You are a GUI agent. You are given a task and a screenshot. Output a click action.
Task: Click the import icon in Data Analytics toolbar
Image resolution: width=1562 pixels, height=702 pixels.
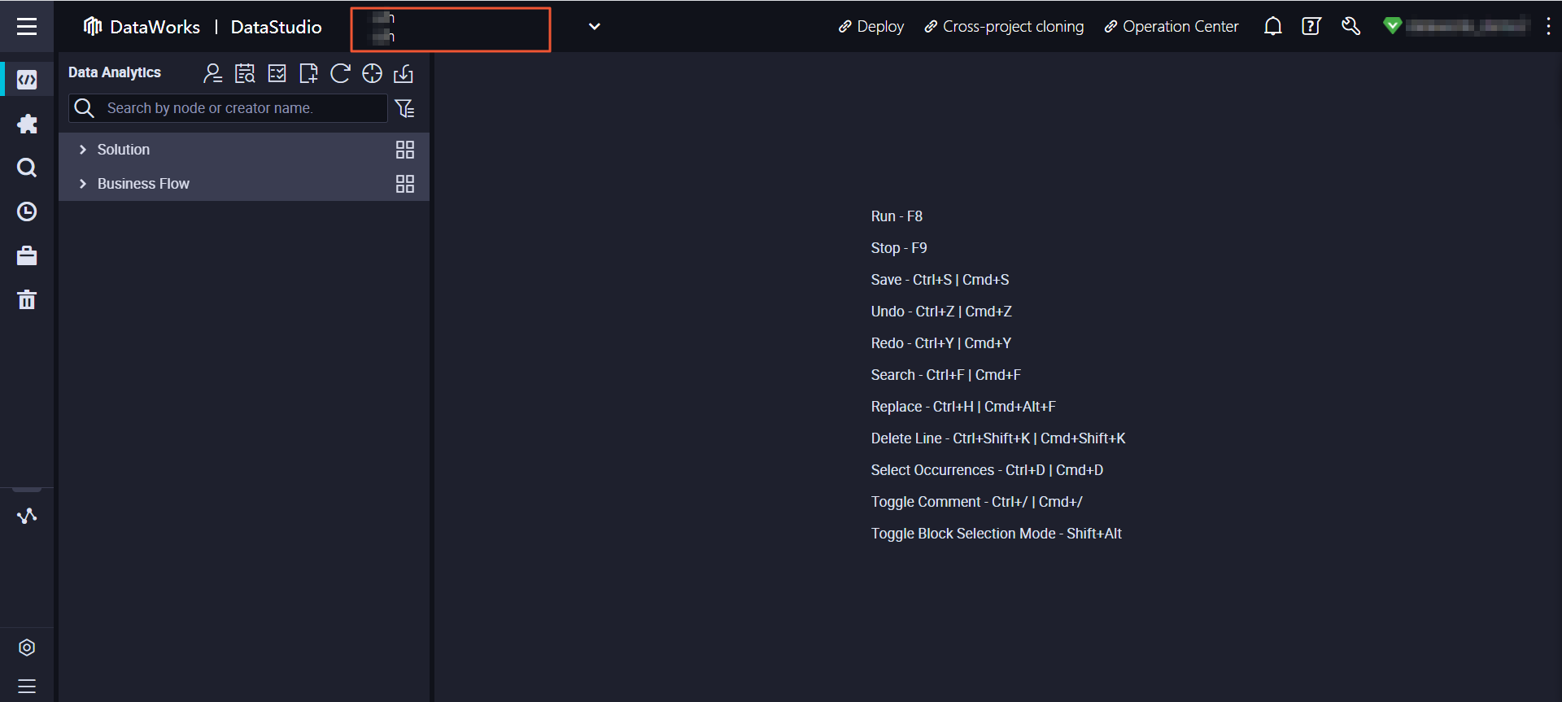pyautogui.click(x=404, y=74)
